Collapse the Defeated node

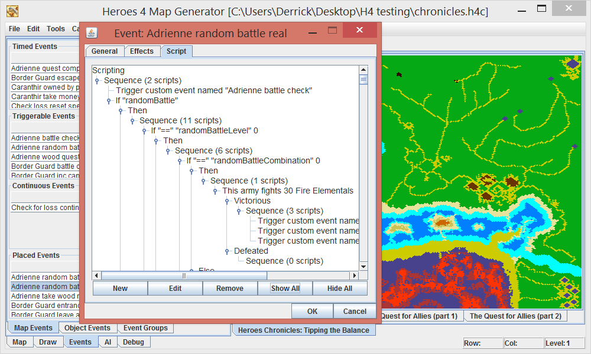pos(227,251)
